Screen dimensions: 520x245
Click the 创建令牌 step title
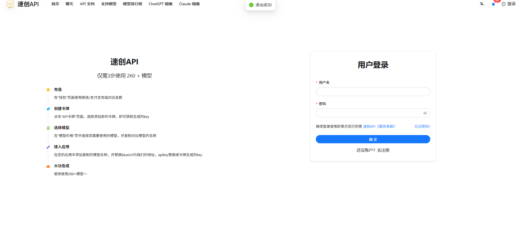click(62, 109)
